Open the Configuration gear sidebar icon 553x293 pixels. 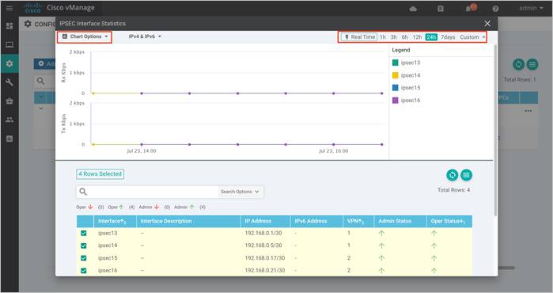(x=9, y=63)
